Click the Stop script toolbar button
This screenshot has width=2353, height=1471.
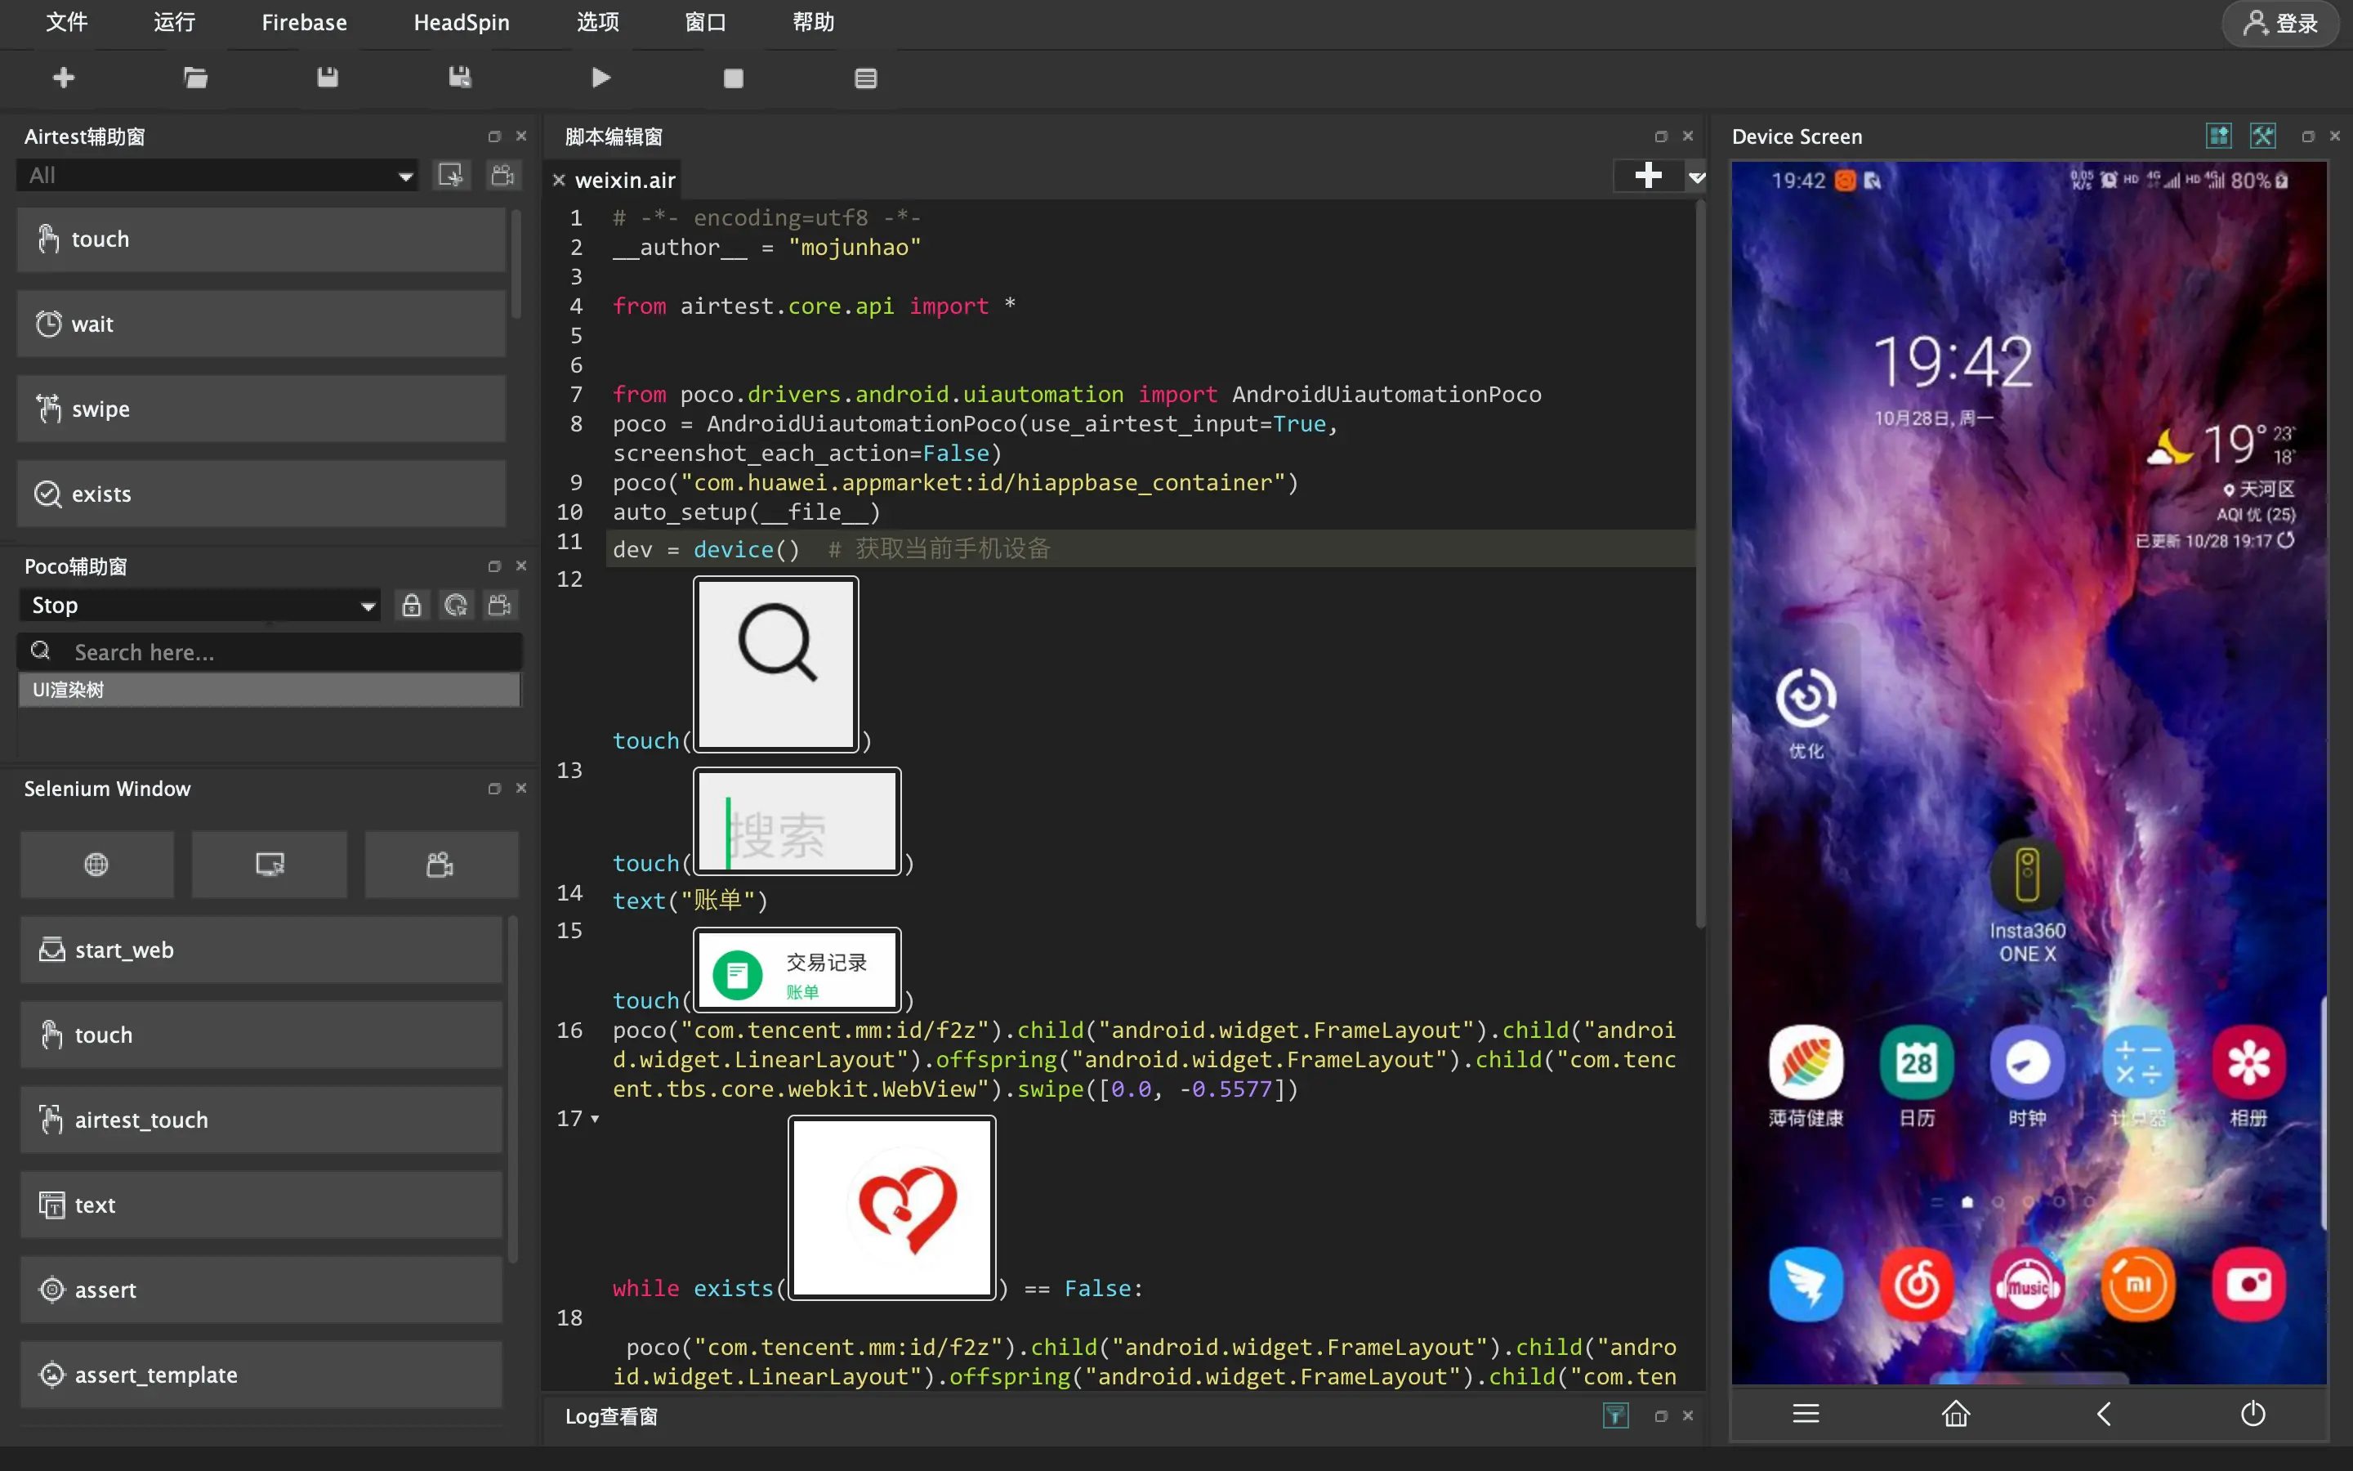click(x=733, y=78)
